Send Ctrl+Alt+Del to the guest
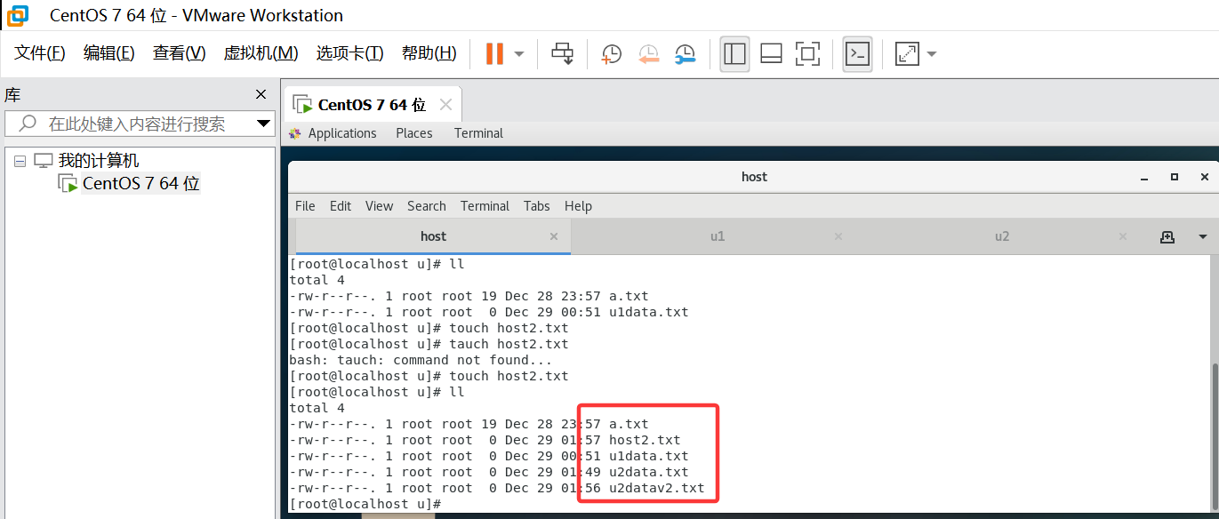Image resolution: width=1219 pixels, height=519 pixels. 562,53
